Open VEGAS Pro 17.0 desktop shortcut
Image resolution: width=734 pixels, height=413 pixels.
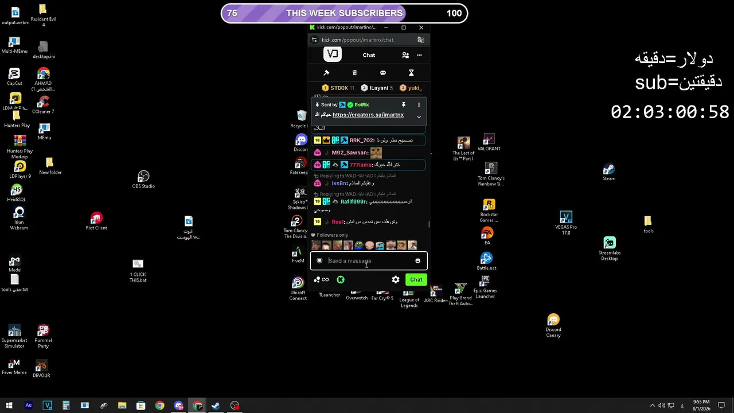(566, 223)
